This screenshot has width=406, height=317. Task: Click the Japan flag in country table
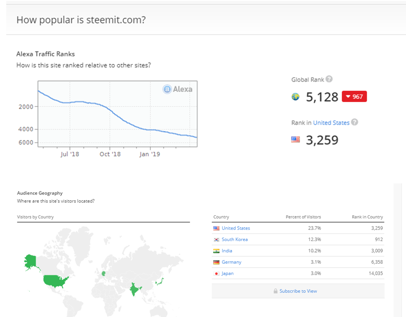click(216, 273)
